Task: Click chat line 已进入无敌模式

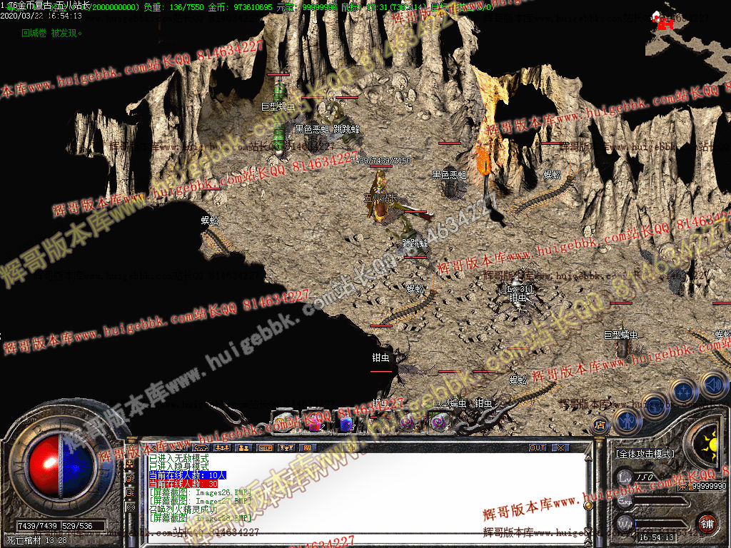Action: 179,459
